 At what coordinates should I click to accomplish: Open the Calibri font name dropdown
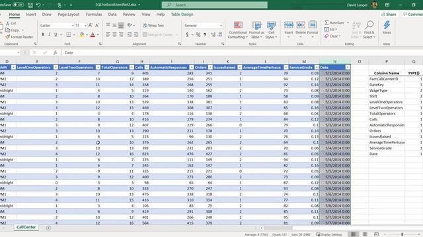click(73, 26)
